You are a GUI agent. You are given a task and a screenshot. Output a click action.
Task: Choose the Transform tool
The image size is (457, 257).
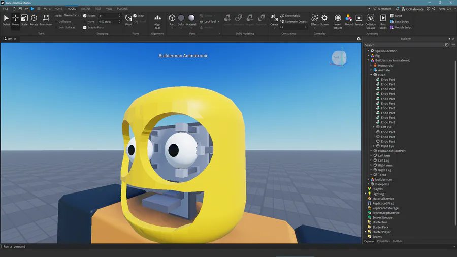[x=46, y=20]
